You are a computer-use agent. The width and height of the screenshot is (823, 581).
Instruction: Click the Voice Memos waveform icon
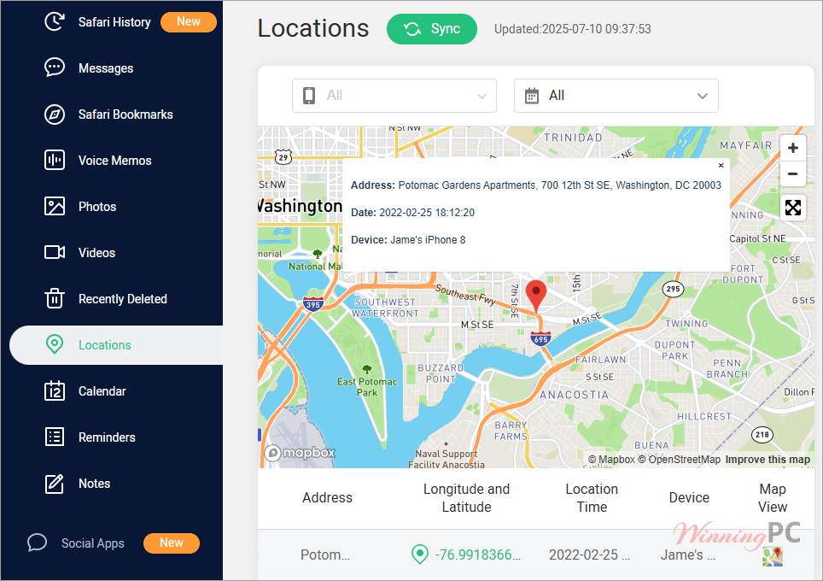(55, 160)
